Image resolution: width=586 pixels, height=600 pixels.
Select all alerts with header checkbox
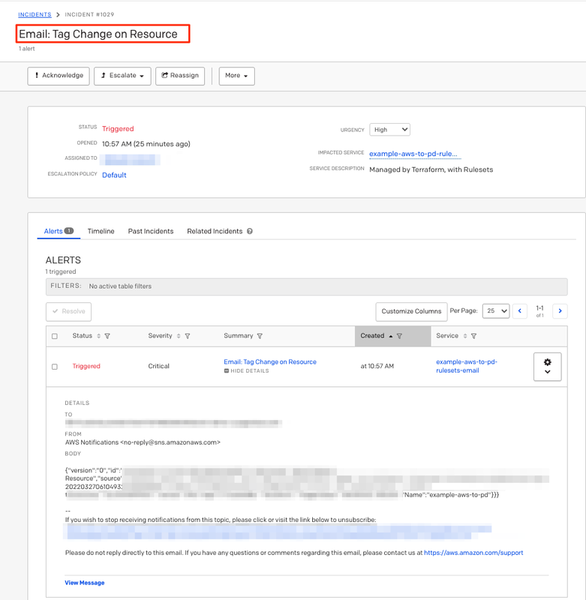[x=55, y=336]
